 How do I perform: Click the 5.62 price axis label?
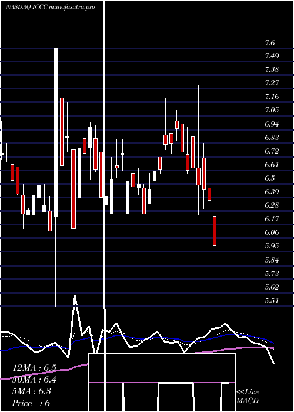point(272,287)
